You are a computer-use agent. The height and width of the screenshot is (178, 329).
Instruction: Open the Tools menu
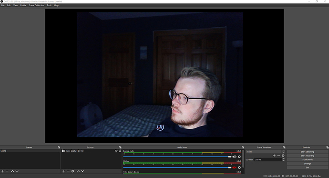[49, 5]
